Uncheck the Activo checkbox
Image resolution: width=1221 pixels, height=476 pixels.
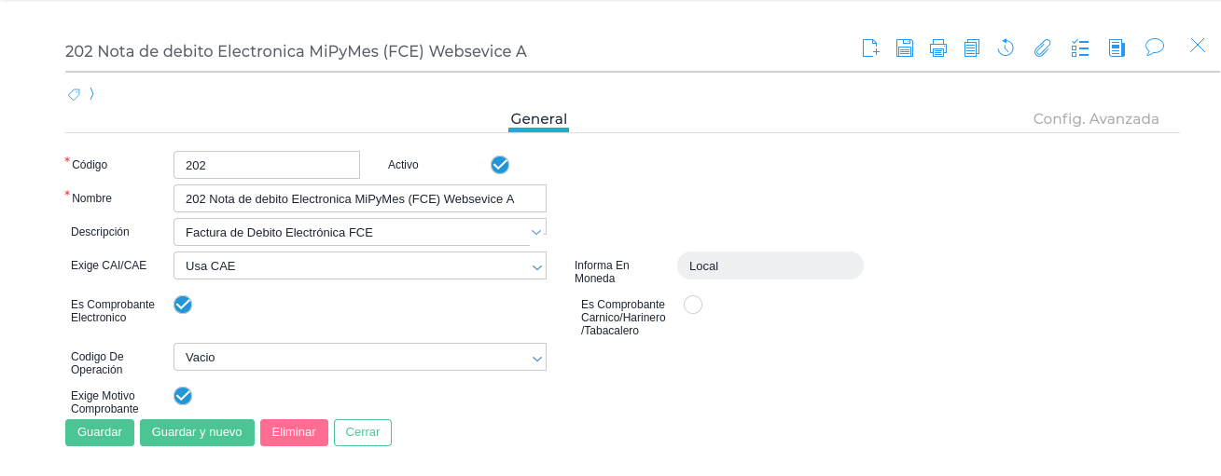[500, 165]
